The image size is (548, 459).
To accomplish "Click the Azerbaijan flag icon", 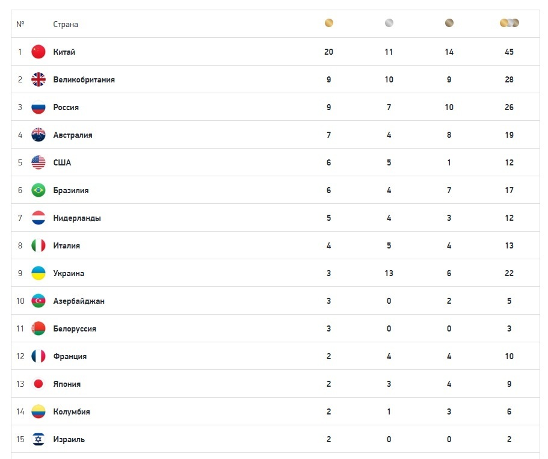I will click(x=38, y=301).
